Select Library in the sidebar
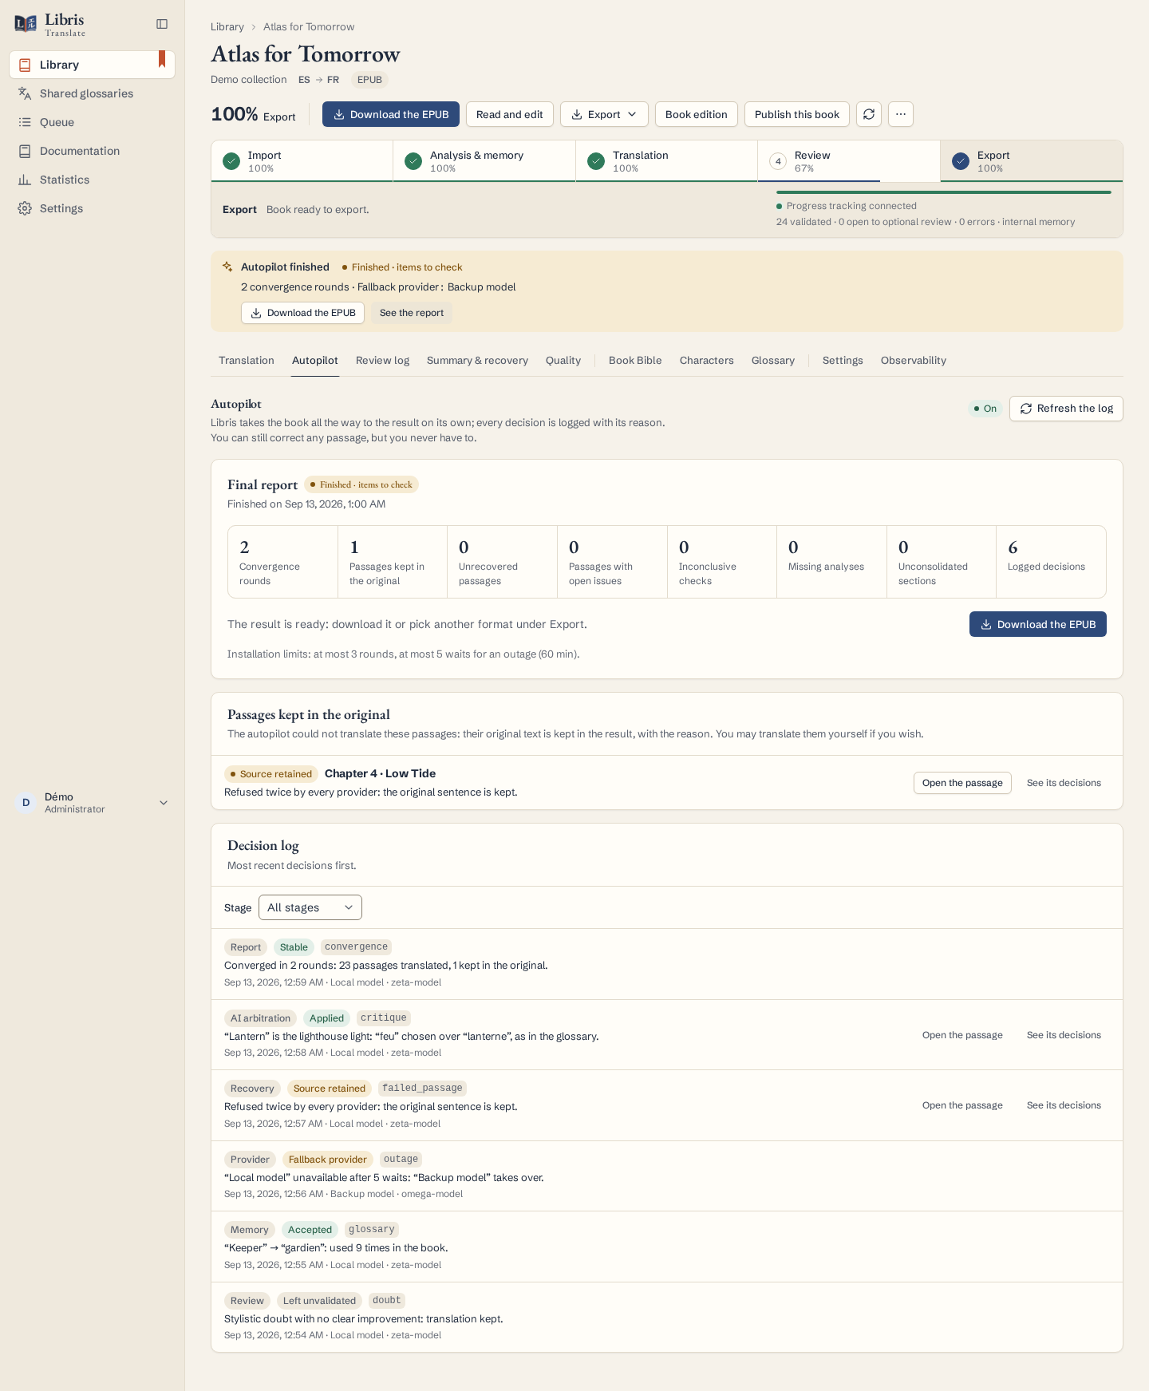Image resolution: width=1149 pixels, height=1391 pixels. pyautogui.click(x=92, y=65)
